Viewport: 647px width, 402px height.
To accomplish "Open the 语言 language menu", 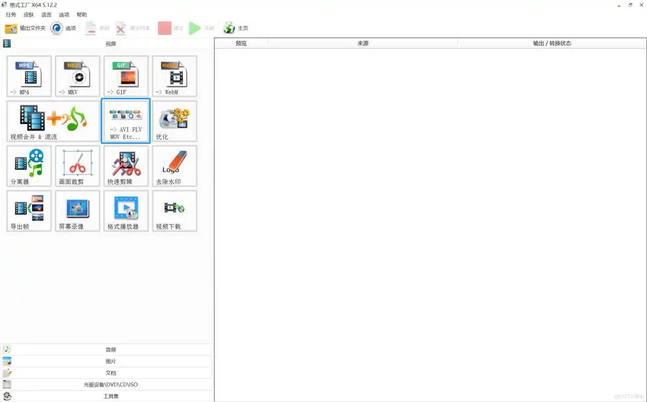I will 46,15.
